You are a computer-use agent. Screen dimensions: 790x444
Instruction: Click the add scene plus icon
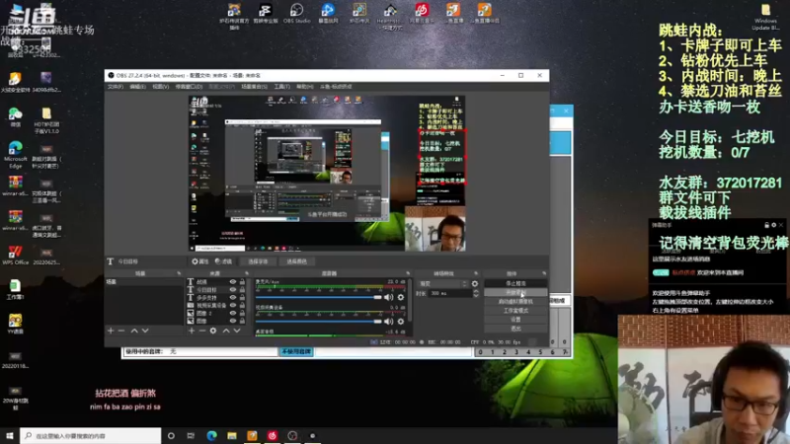click(111, 331)
